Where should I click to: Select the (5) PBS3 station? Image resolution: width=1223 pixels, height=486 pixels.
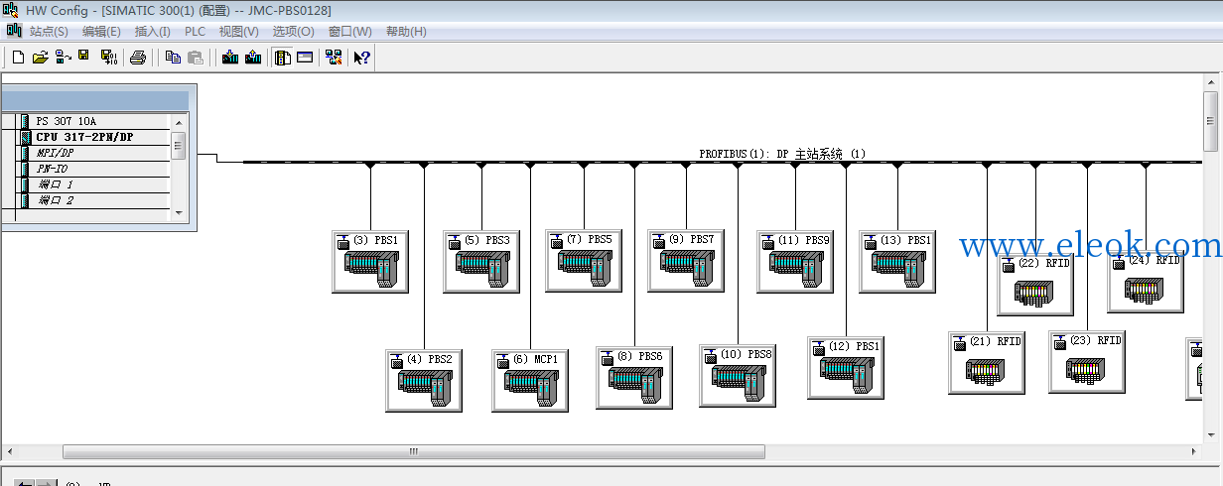(481, 262)
